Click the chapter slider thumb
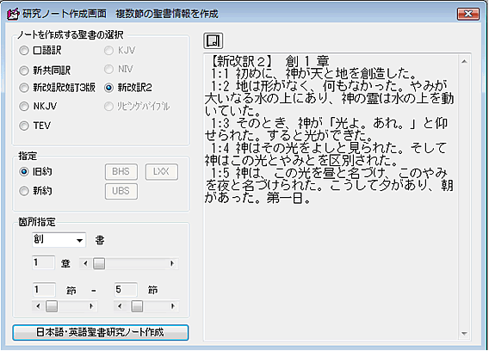Screen dimensions: 489x351 [x=99, y=264]
